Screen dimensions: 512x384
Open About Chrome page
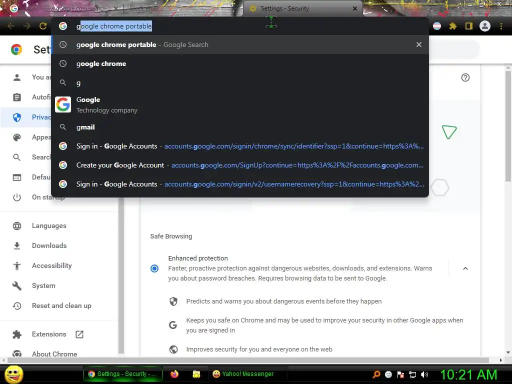54,354
